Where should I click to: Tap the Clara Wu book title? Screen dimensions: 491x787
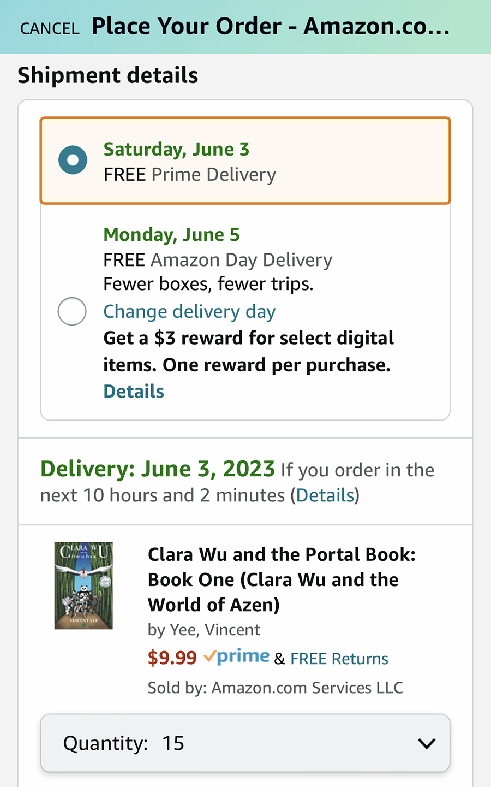pos(281,579)
